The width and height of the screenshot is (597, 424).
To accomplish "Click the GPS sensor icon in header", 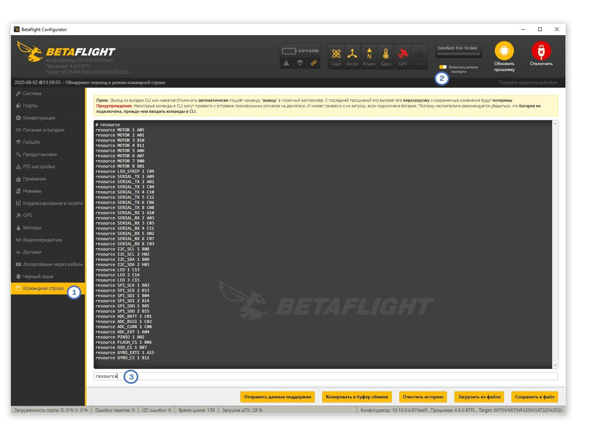I will click(403, 53).
